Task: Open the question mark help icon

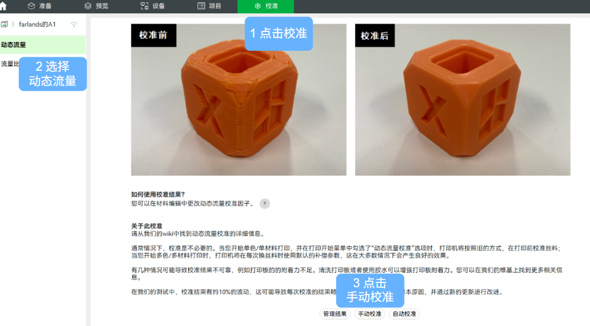Action: pos(265,204)
